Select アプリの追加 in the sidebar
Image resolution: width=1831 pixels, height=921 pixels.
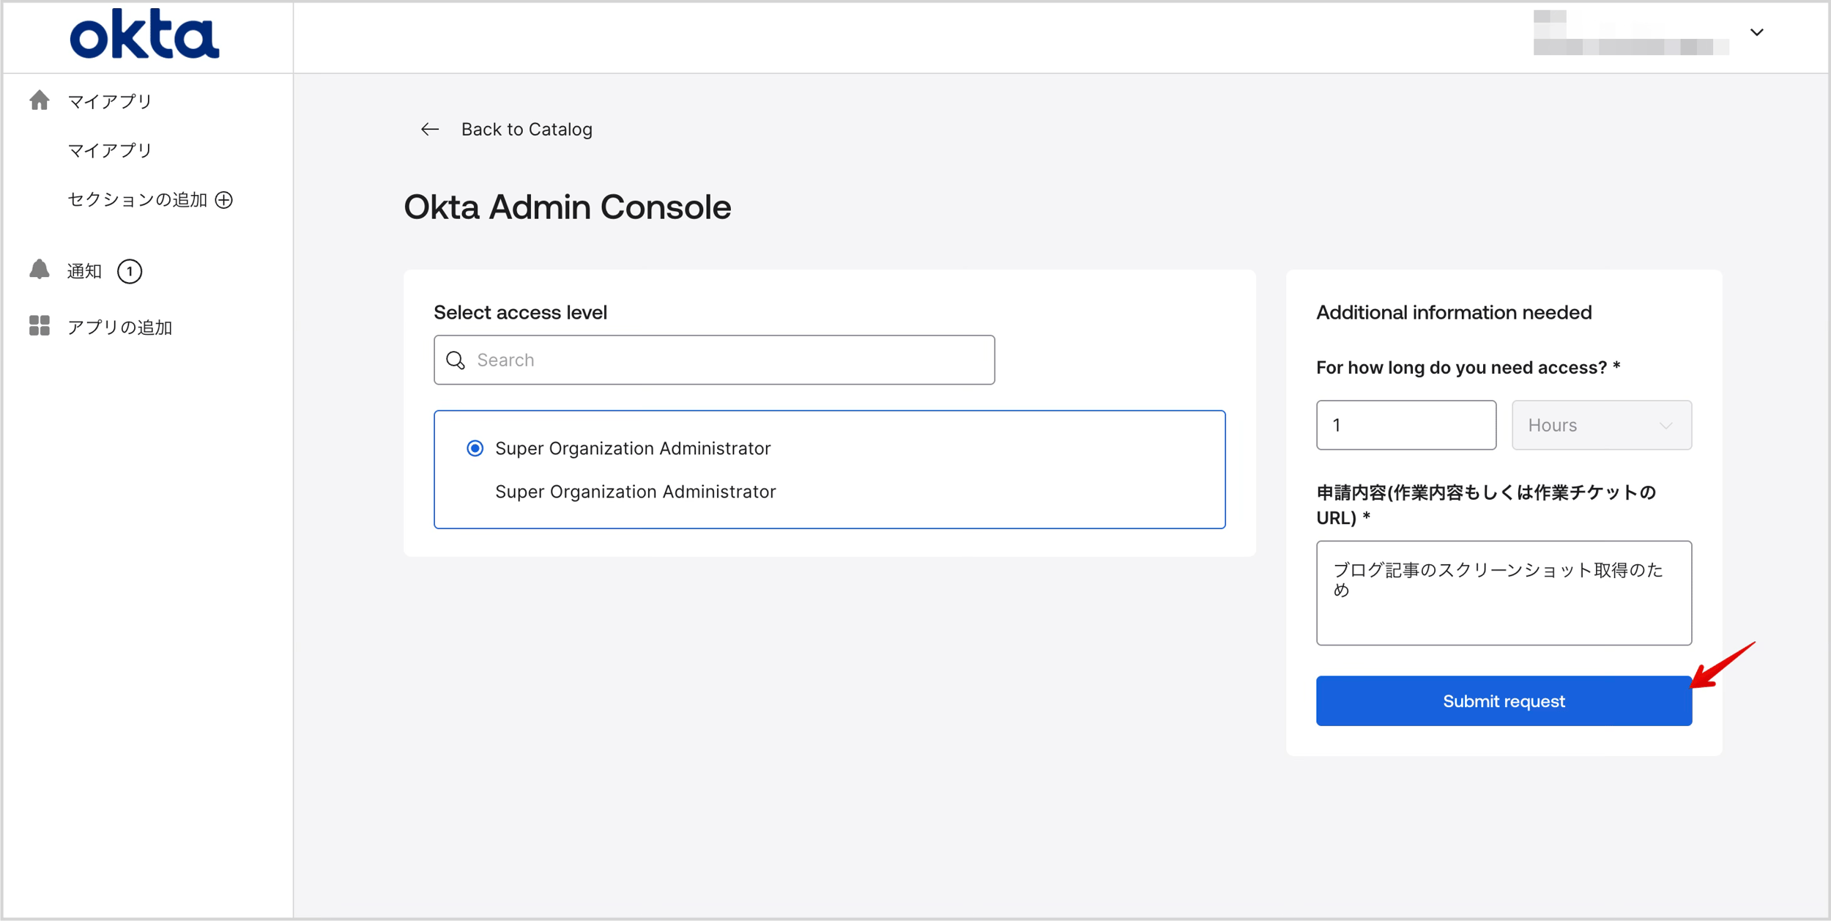[x=119, y=327]
